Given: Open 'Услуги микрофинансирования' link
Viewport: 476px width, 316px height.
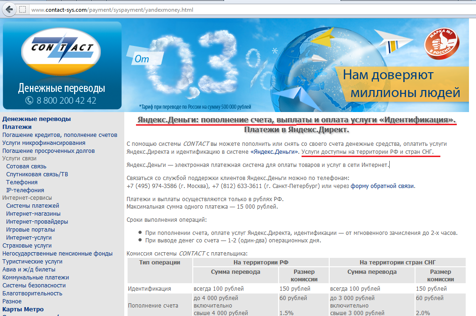Looking at the screenshot, I should click(x=44, y=143).
